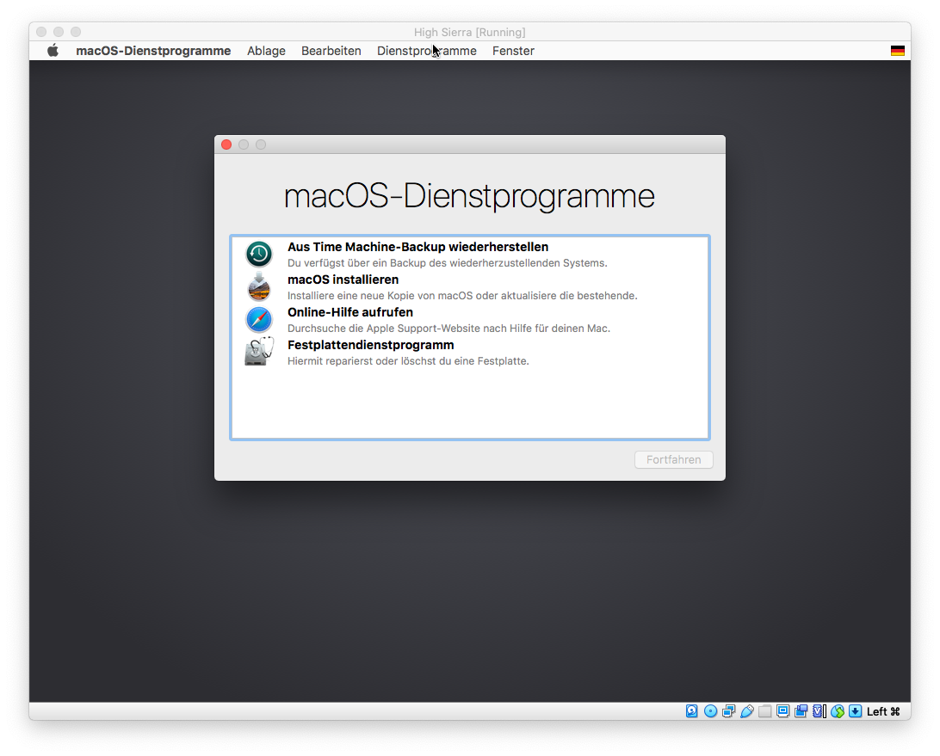Image resolution: width=940 pixels, height=756 pixels.
Task: Open the macOS-Dienstprogramme application menu
Action: tap(153, 51)
